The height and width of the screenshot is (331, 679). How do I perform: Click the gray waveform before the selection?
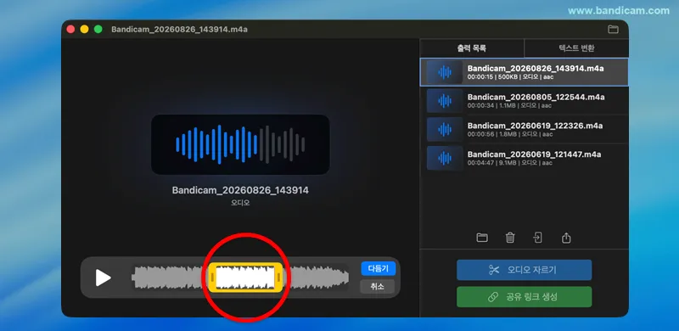tap(170, 278)
